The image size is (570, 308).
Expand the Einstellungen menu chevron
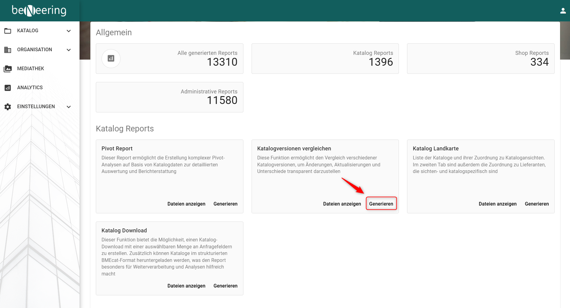(69, 107)
